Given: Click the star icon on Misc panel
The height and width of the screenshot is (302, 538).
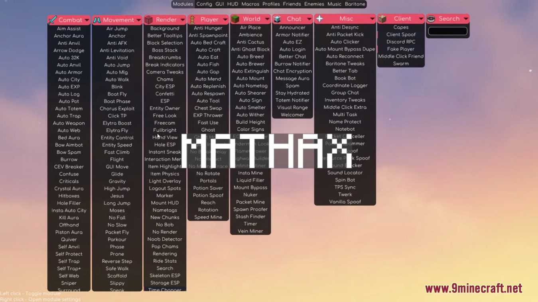Looking at the screenshot, I should point(319,19).
